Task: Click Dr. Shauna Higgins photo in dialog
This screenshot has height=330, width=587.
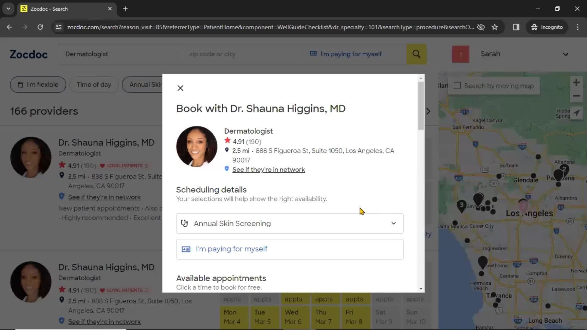Action: click(197, 147)
